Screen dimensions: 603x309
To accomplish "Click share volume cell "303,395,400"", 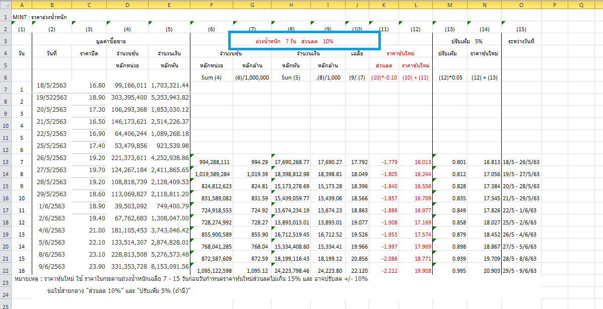I will coord(129,98).
